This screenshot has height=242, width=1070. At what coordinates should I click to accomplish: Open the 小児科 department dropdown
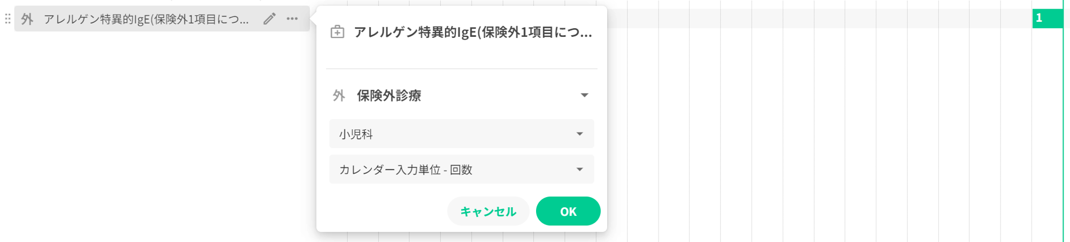461,134
